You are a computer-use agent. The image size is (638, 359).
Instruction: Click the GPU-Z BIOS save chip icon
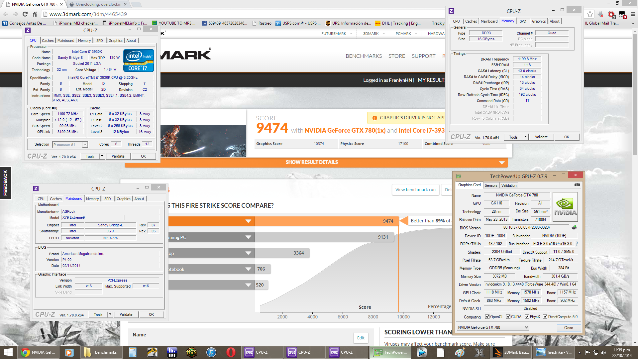coord(574,228)
